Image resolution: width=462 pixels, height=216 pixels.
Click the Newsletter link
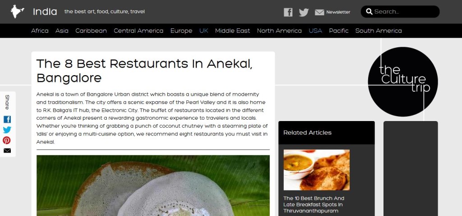coord(338,12)
